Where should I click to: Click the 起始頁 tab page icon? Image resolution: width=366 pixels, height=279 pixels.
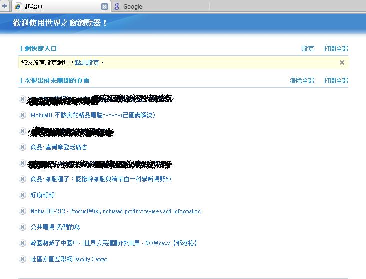tap(18, 7)
